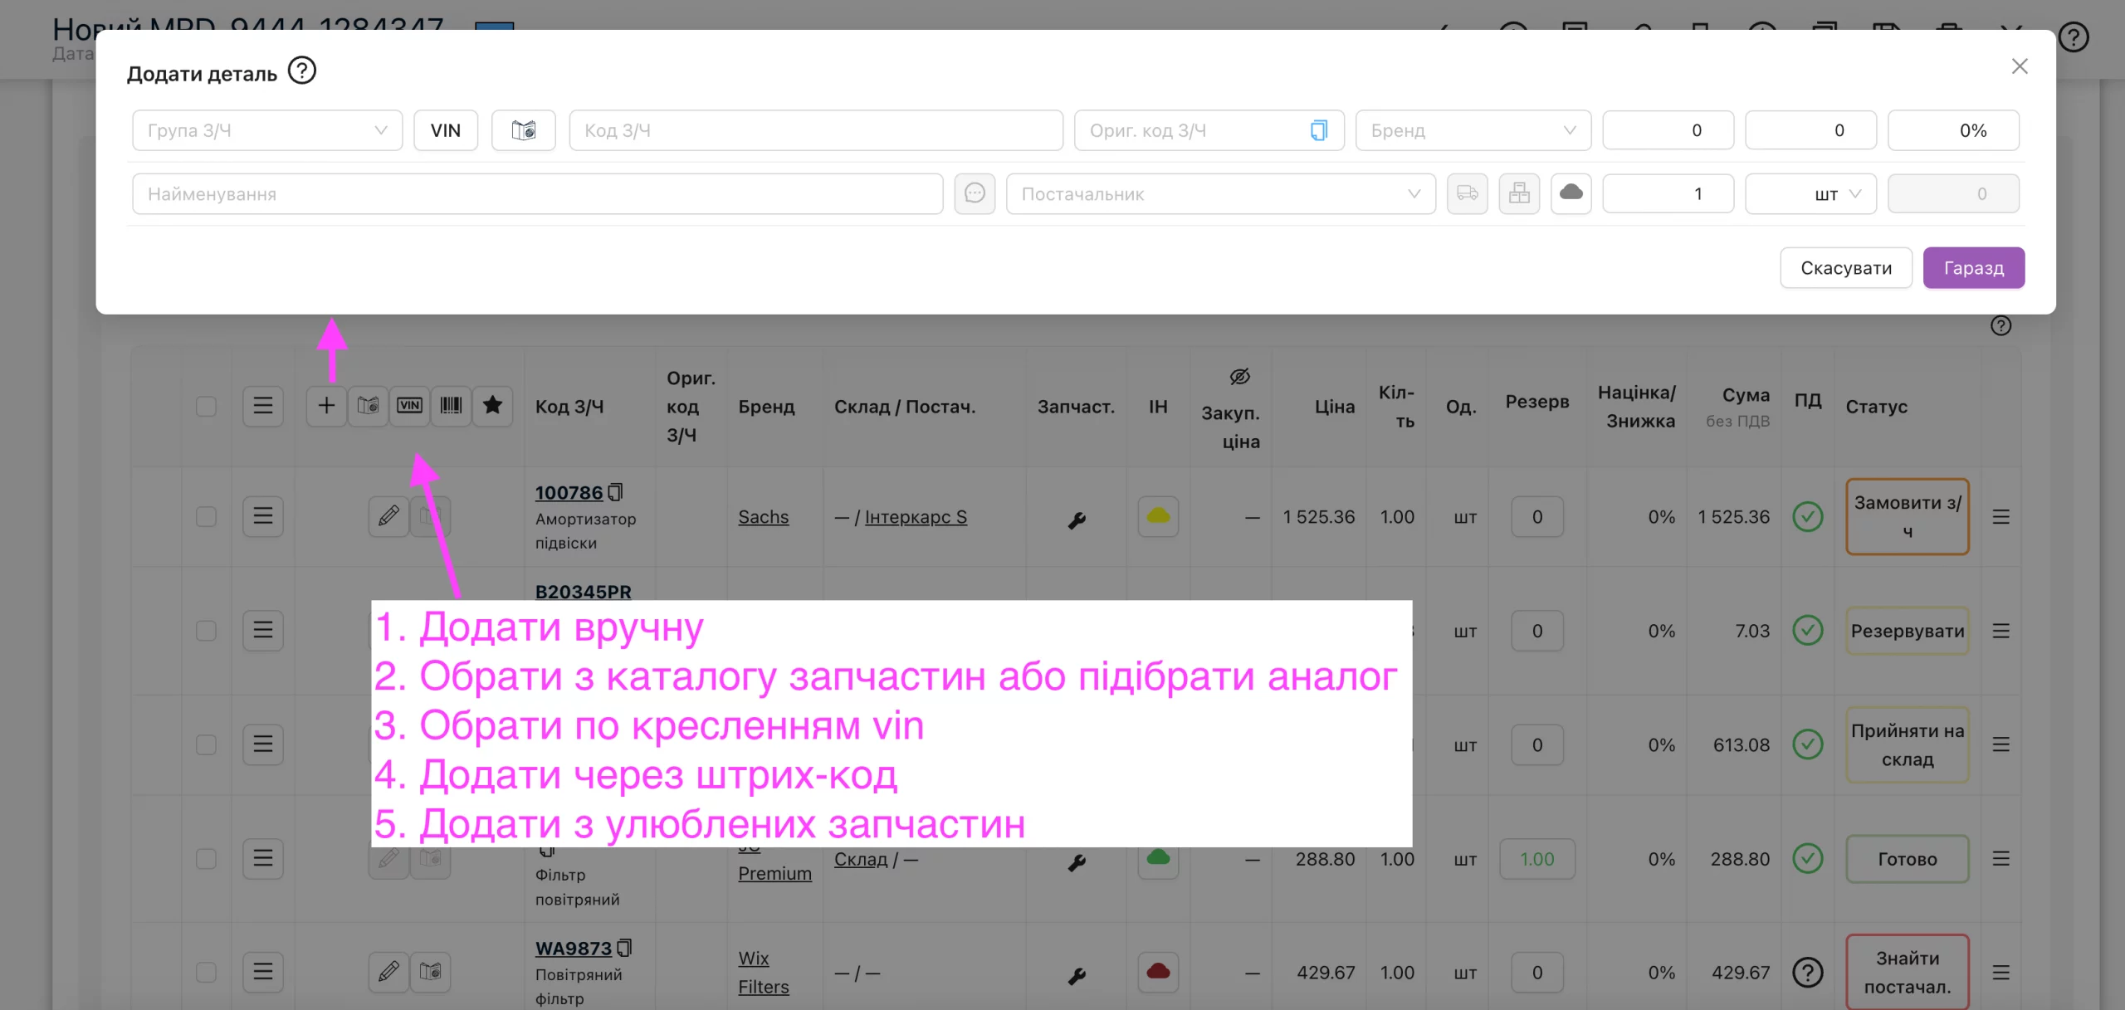
Task: Check the Фільтр повітряний row checkbox
Action: click(x=206, y=858)
